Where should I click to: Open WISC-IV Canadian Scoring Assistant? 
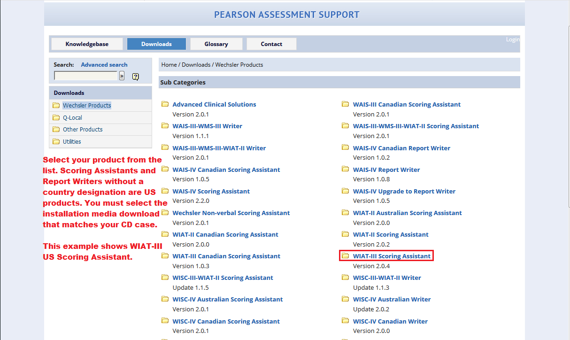pos(226,322)
